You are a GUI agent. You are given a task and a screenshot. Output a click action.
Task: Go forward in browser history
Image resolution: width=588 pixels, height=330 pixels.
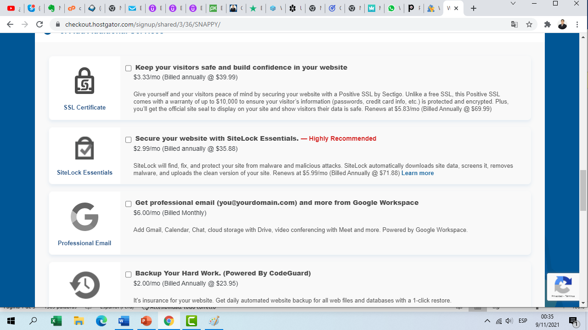pyautogui.click(x=25, y=24)
